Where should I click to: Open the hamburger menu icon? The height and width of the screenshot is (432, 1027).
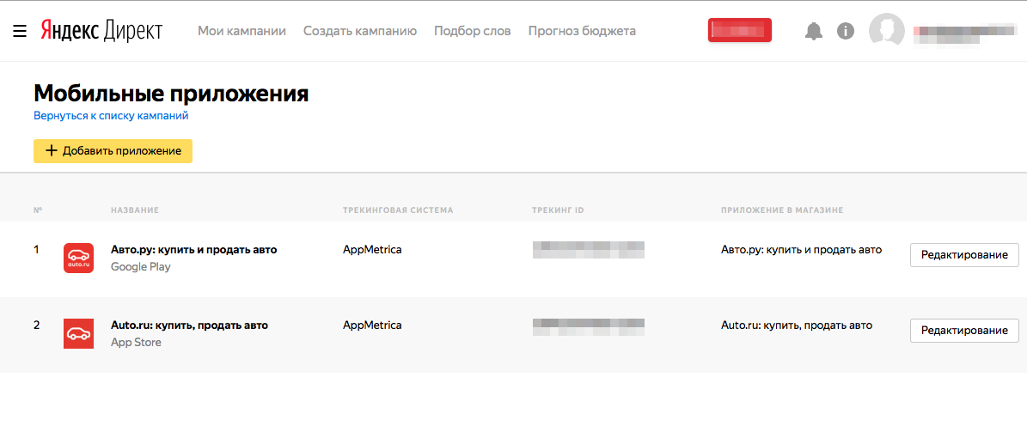20,31
